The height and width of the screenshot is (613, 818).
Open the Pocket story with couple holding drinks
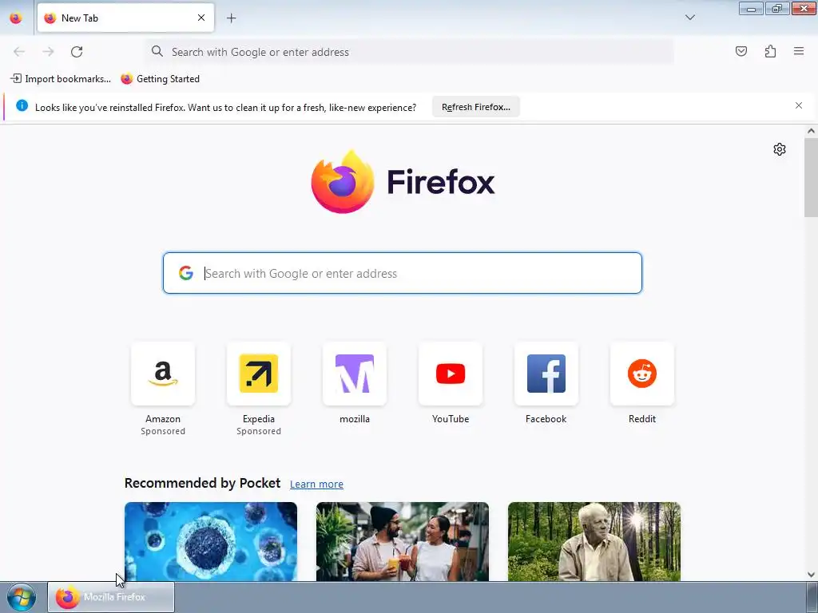click(x=403, y=542)
